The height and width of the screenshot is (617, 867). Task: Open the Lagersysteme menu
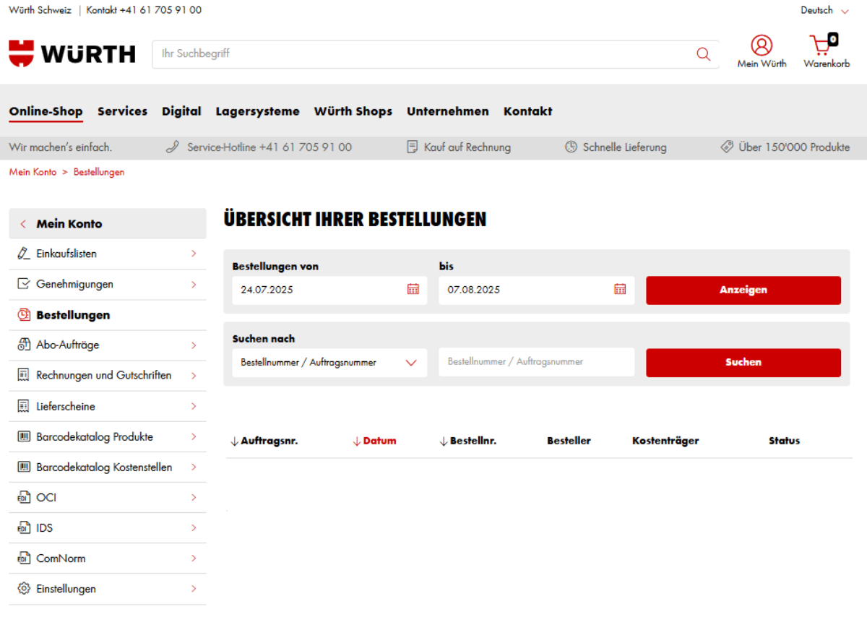257,111
